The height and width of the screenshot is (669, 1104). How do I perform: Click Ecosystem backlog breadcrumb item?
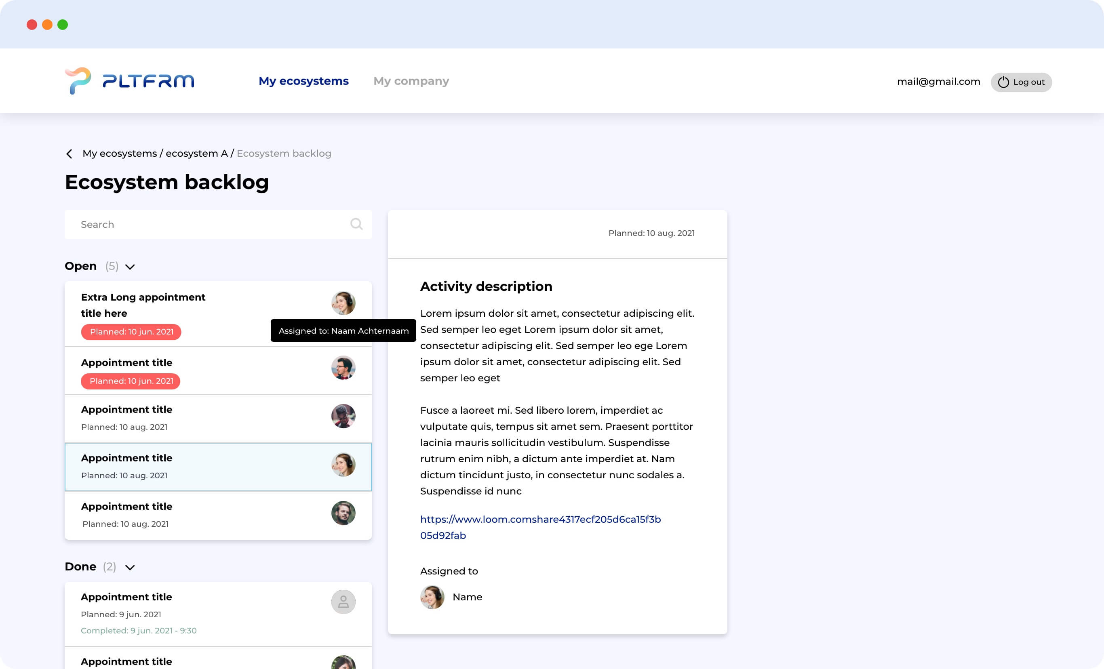[x=284, y=153]
